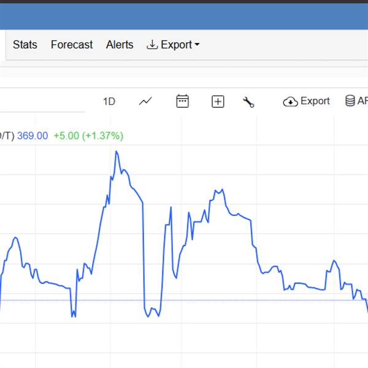
Task: Open the calendar date range picker
Action: click(x=182, y=102)
